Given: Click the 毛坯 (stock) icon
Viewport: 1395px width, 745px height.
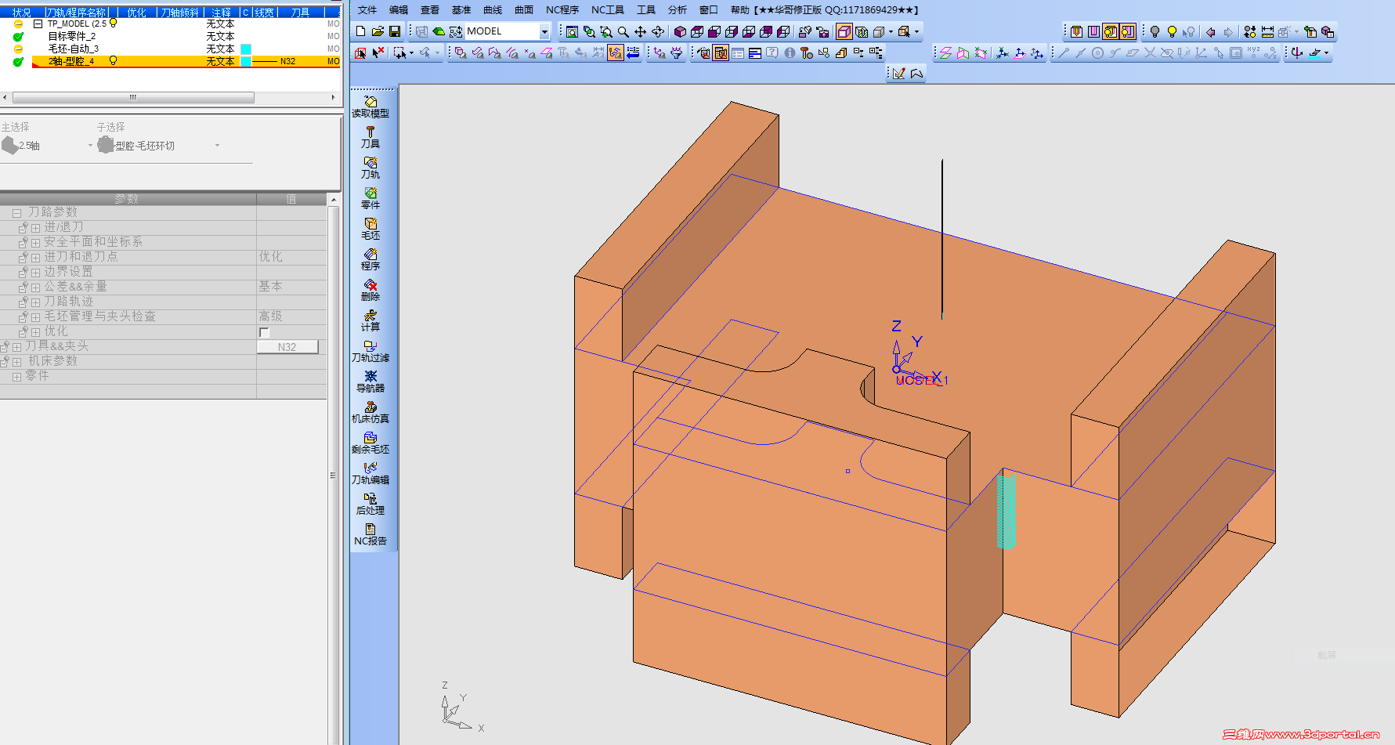Looking at the screenshot, I should tap(370, 230).
